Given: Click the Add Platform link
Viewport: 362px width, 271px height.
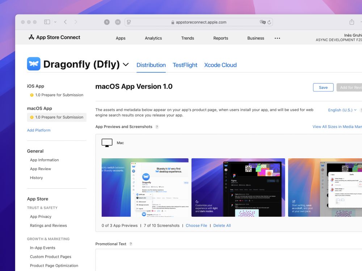Looking at the screenshot, I should 39,130.
